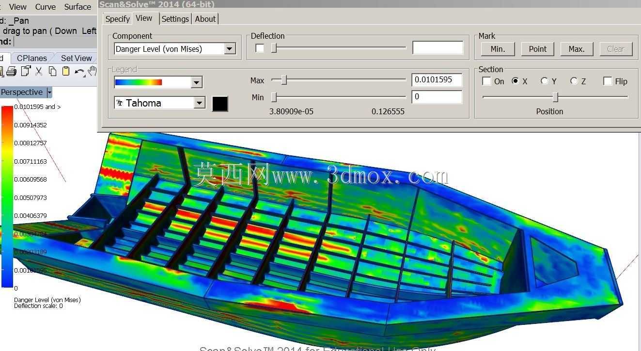Select the Pan hand tool icon
This screenshot has height=351, width=641.
[x=92, y=71]
